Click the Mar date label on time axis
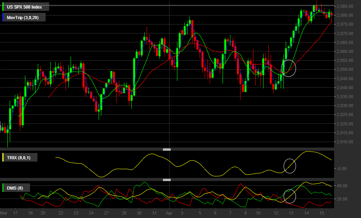 point(4,213)
